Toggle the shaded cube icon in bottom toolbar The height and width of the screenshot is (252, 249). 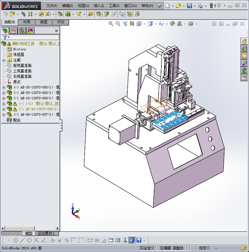[x=132, y=240]
